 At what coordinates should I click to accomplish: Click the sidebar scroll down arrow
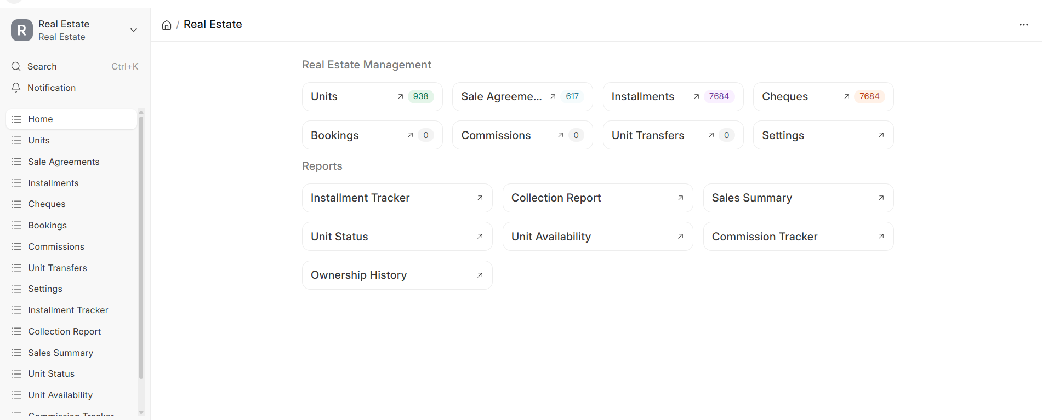[141, 412]
